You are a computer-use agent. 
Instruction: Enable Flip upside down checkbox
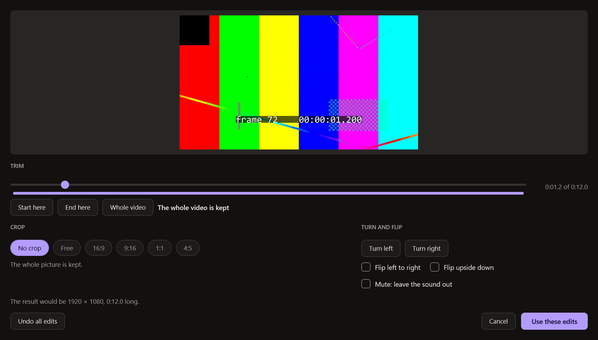(435, 267)
